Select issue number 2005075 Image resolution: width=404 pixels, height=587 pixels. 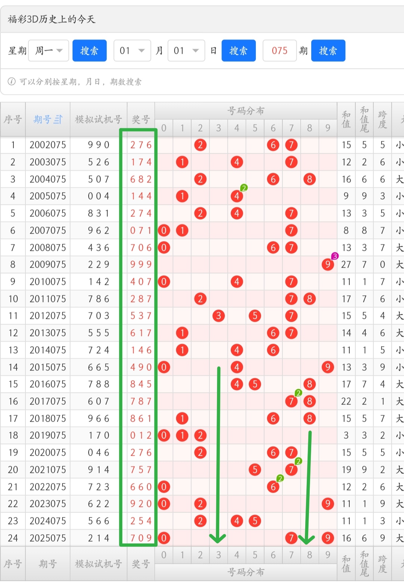[x=48, y=196]
